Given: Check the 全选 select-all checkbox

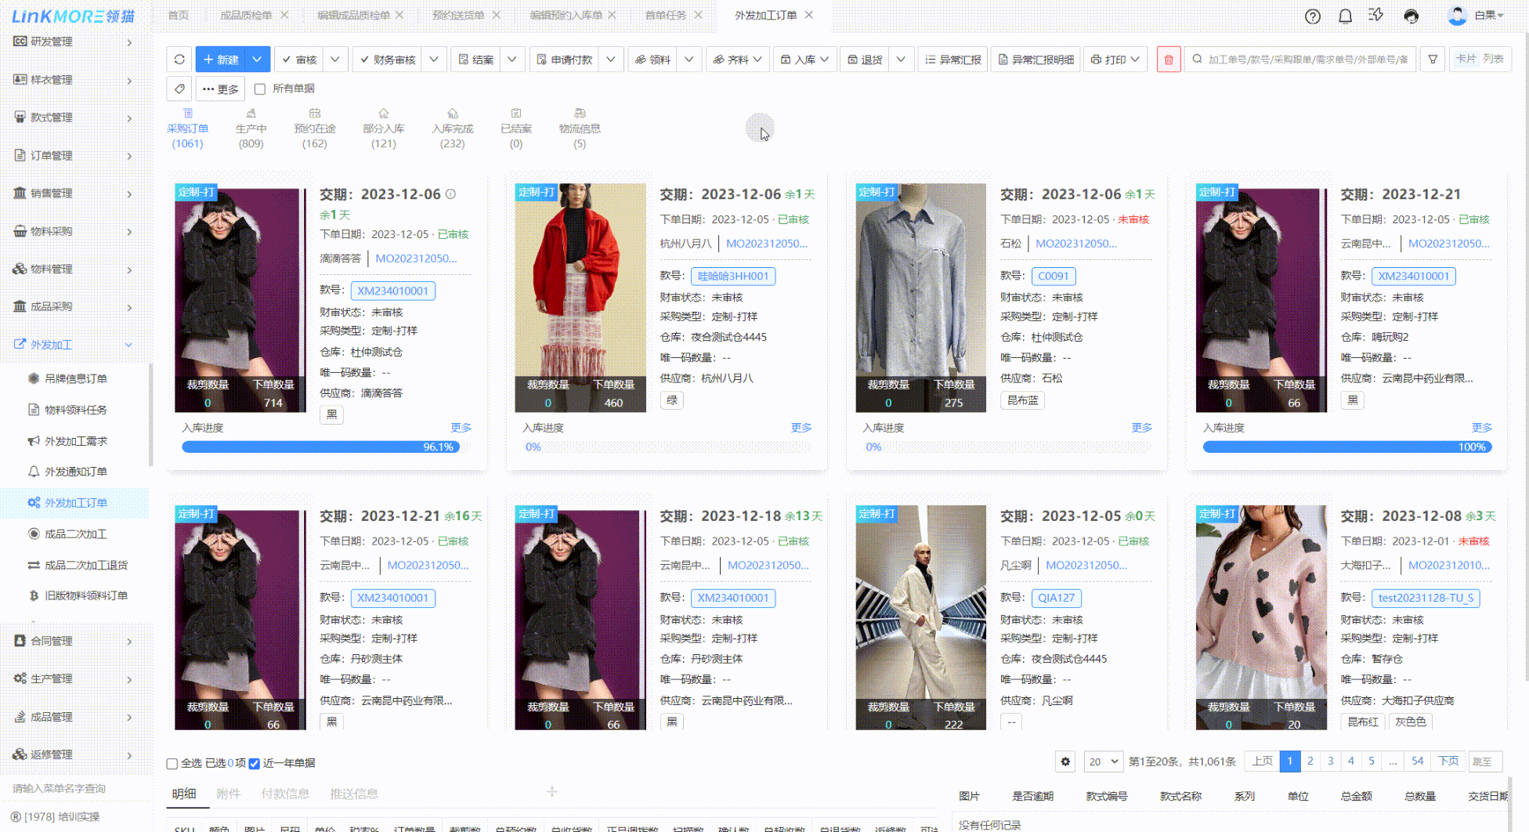Looking at the screenshot, I should pos(172,763).
